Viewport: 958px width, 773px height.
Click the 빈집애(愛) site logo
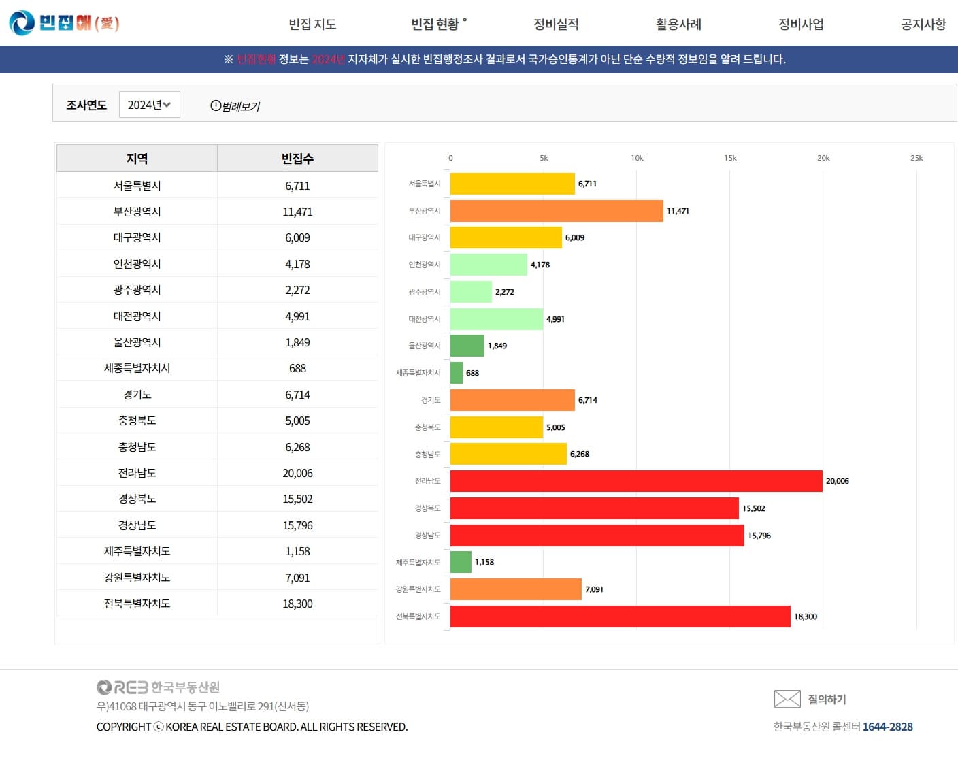tap(65, 22)
